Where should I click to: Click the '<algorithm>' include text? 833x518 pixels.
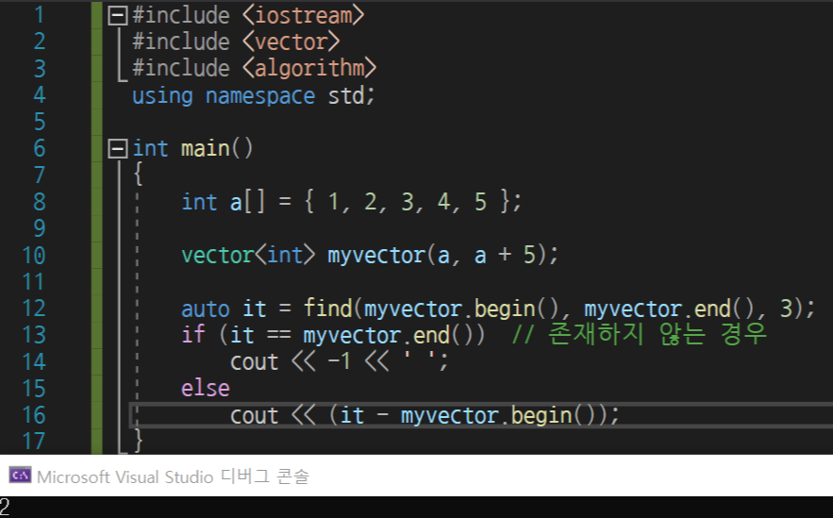(309, 69)
